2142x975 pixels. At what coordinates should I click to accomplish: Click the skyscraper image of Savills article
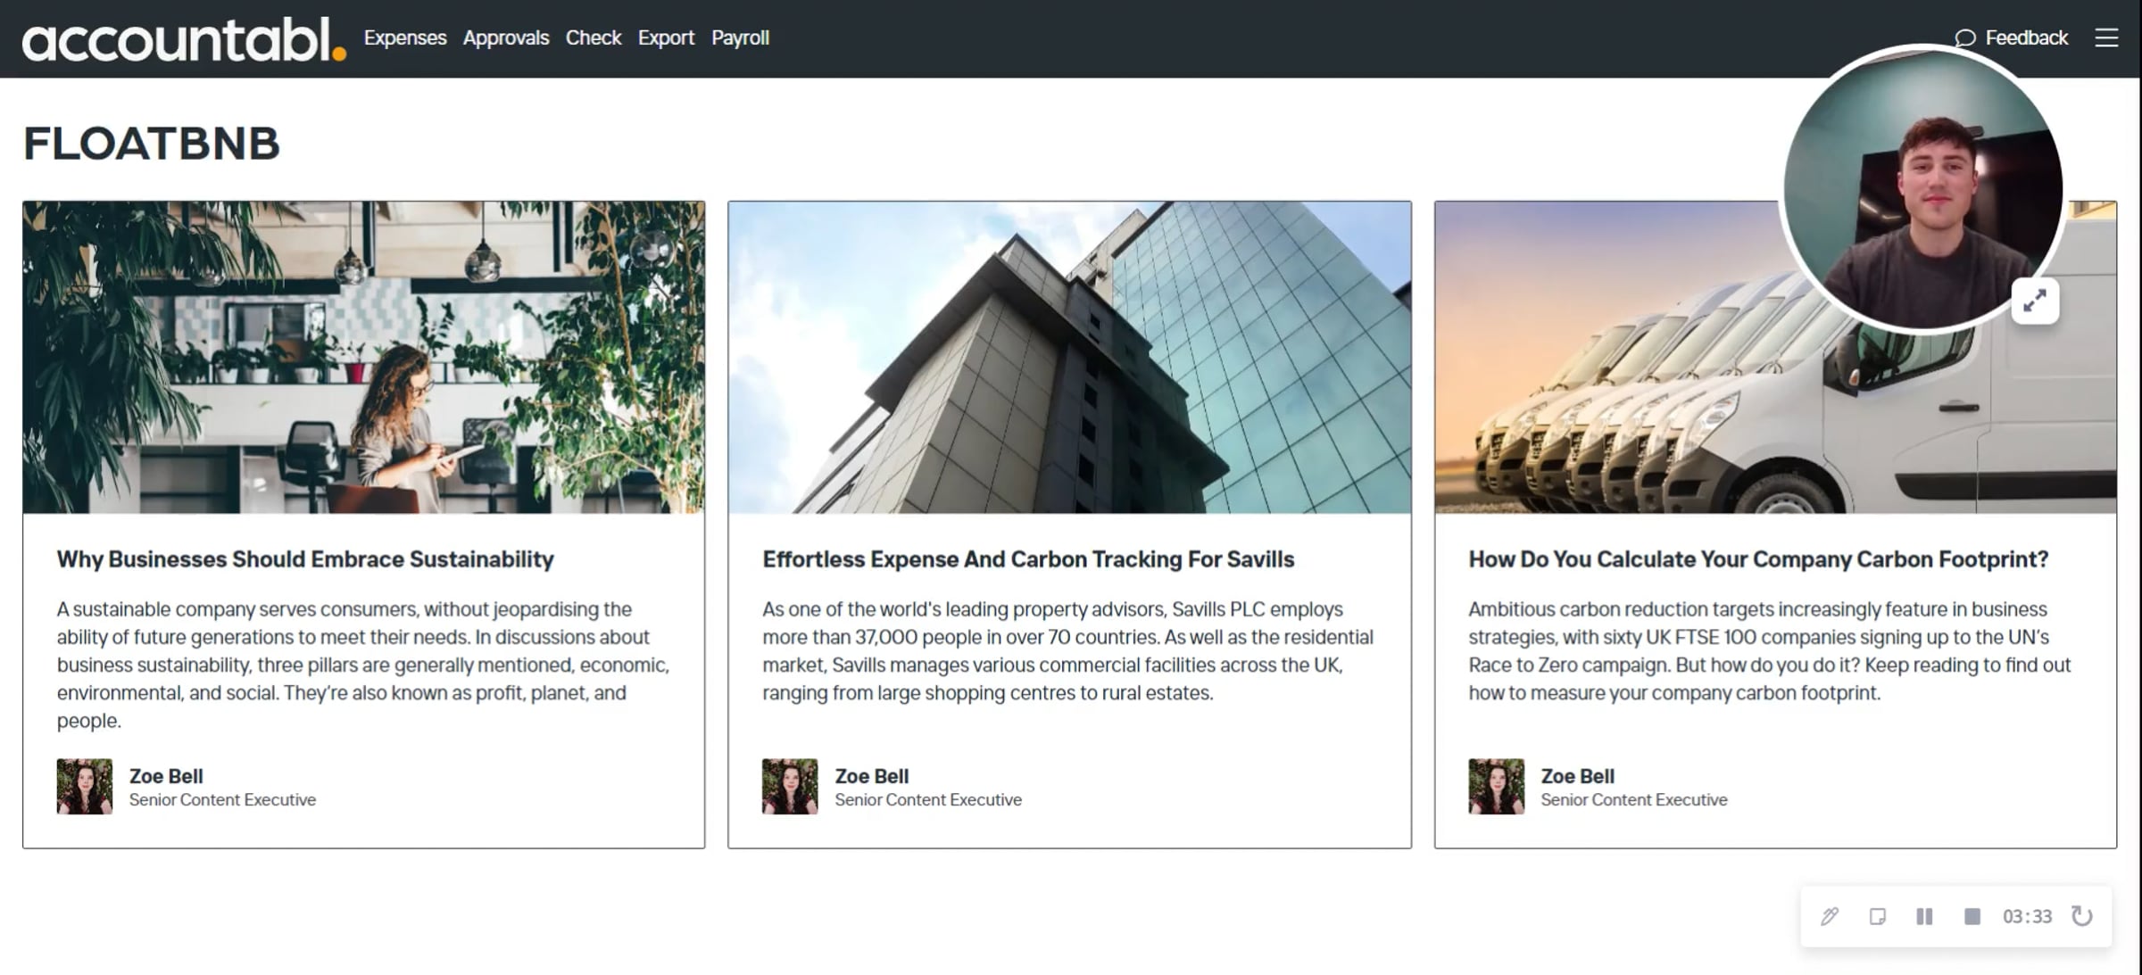pos(1069,357)
